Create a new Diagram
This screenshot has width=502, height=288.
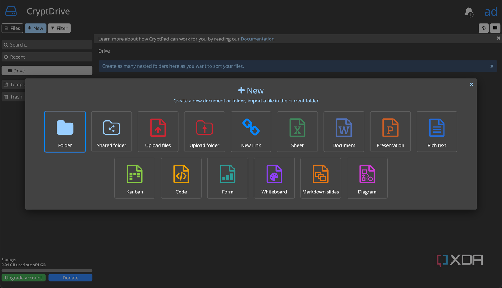(x=367, y=178)
